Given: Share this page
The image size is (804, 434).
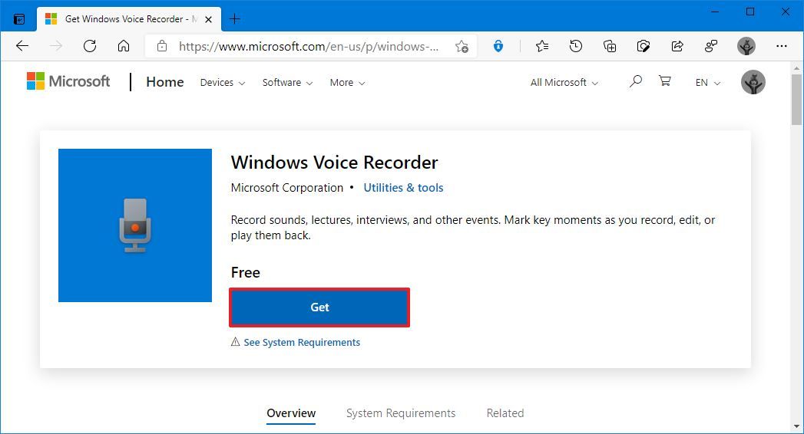Looking at the screenshot, I should [x=677, y=46].
